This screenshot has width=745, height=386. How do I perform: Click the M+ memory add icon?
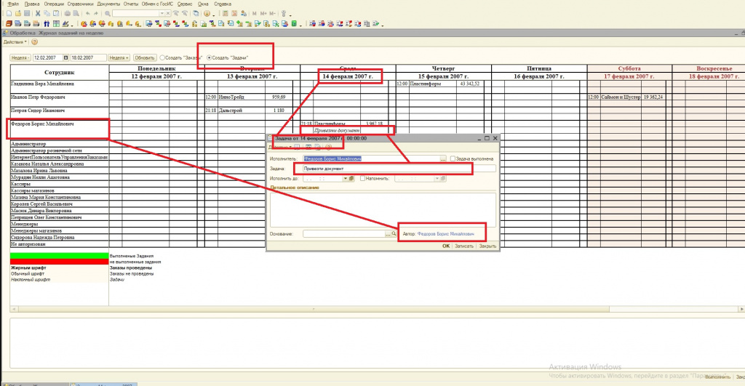pos(263,13)
